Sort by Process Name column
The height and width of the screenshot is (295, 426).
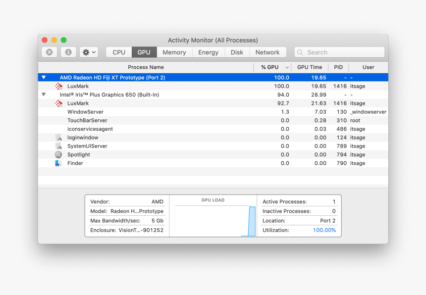[146, 67]
